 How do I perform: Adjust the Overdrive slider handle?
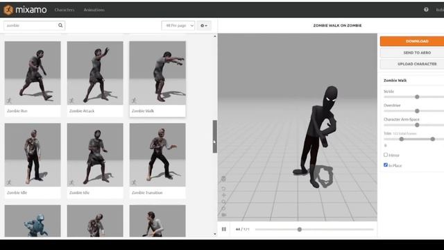click(x=417, y=111)
